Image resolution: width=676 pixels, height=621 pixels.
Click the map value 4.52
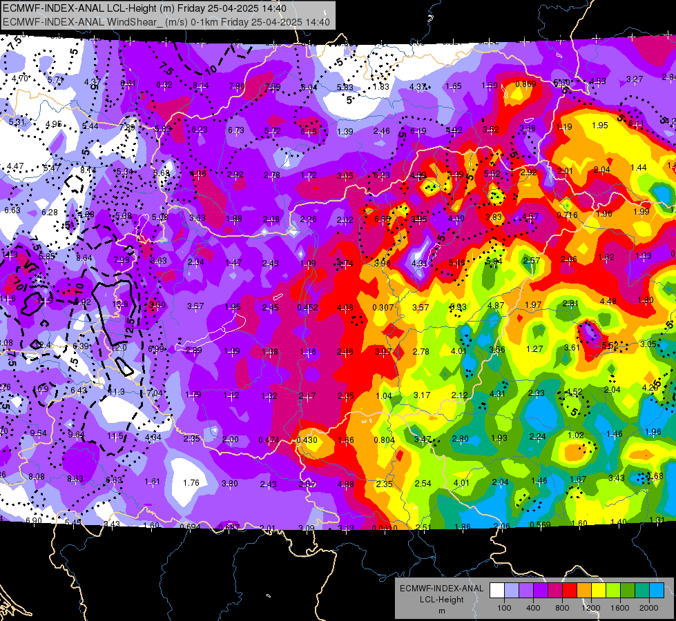(574, 392)
